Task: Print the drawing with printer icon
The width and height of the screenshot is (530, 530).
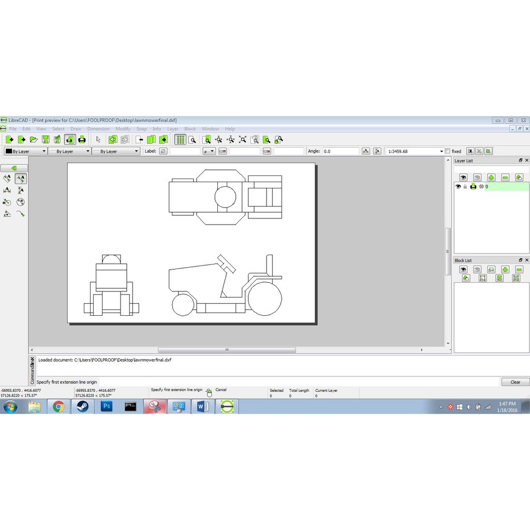Action: (82, 140)
